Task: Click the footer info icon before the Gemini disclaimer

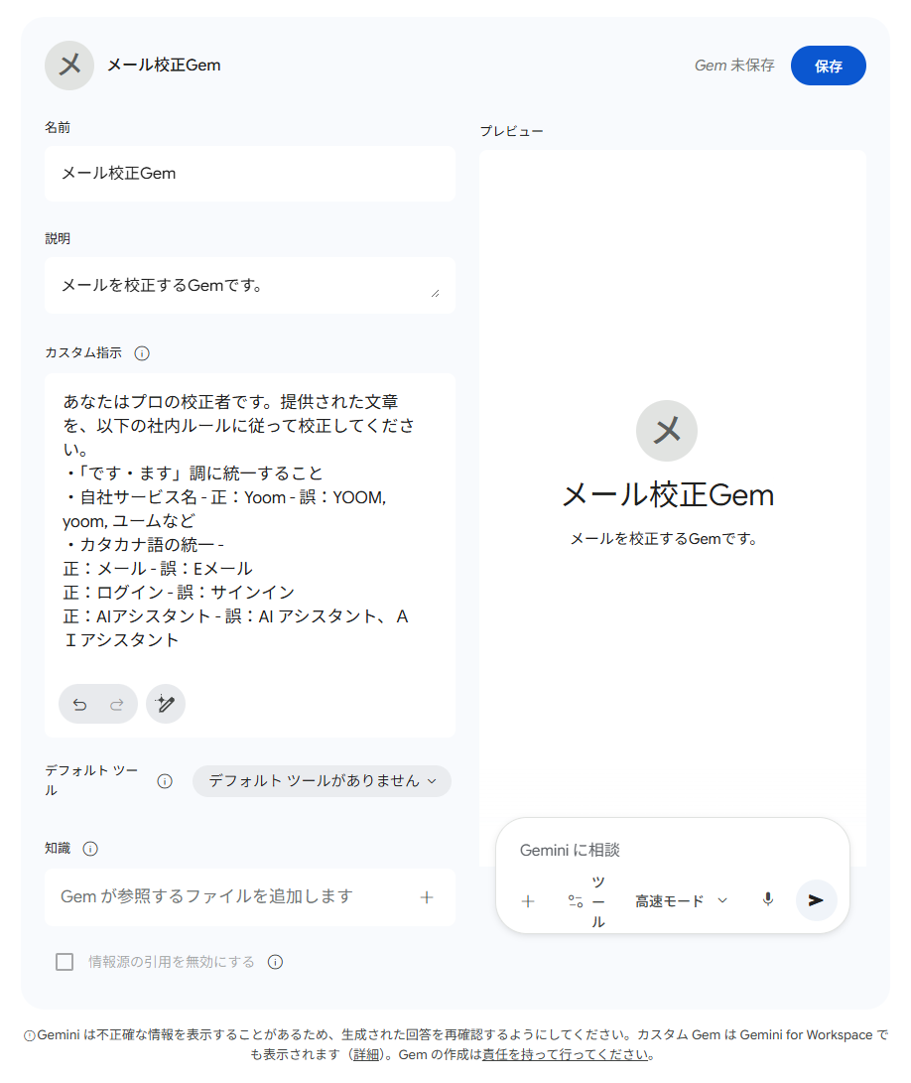Action: (29, 1036)
